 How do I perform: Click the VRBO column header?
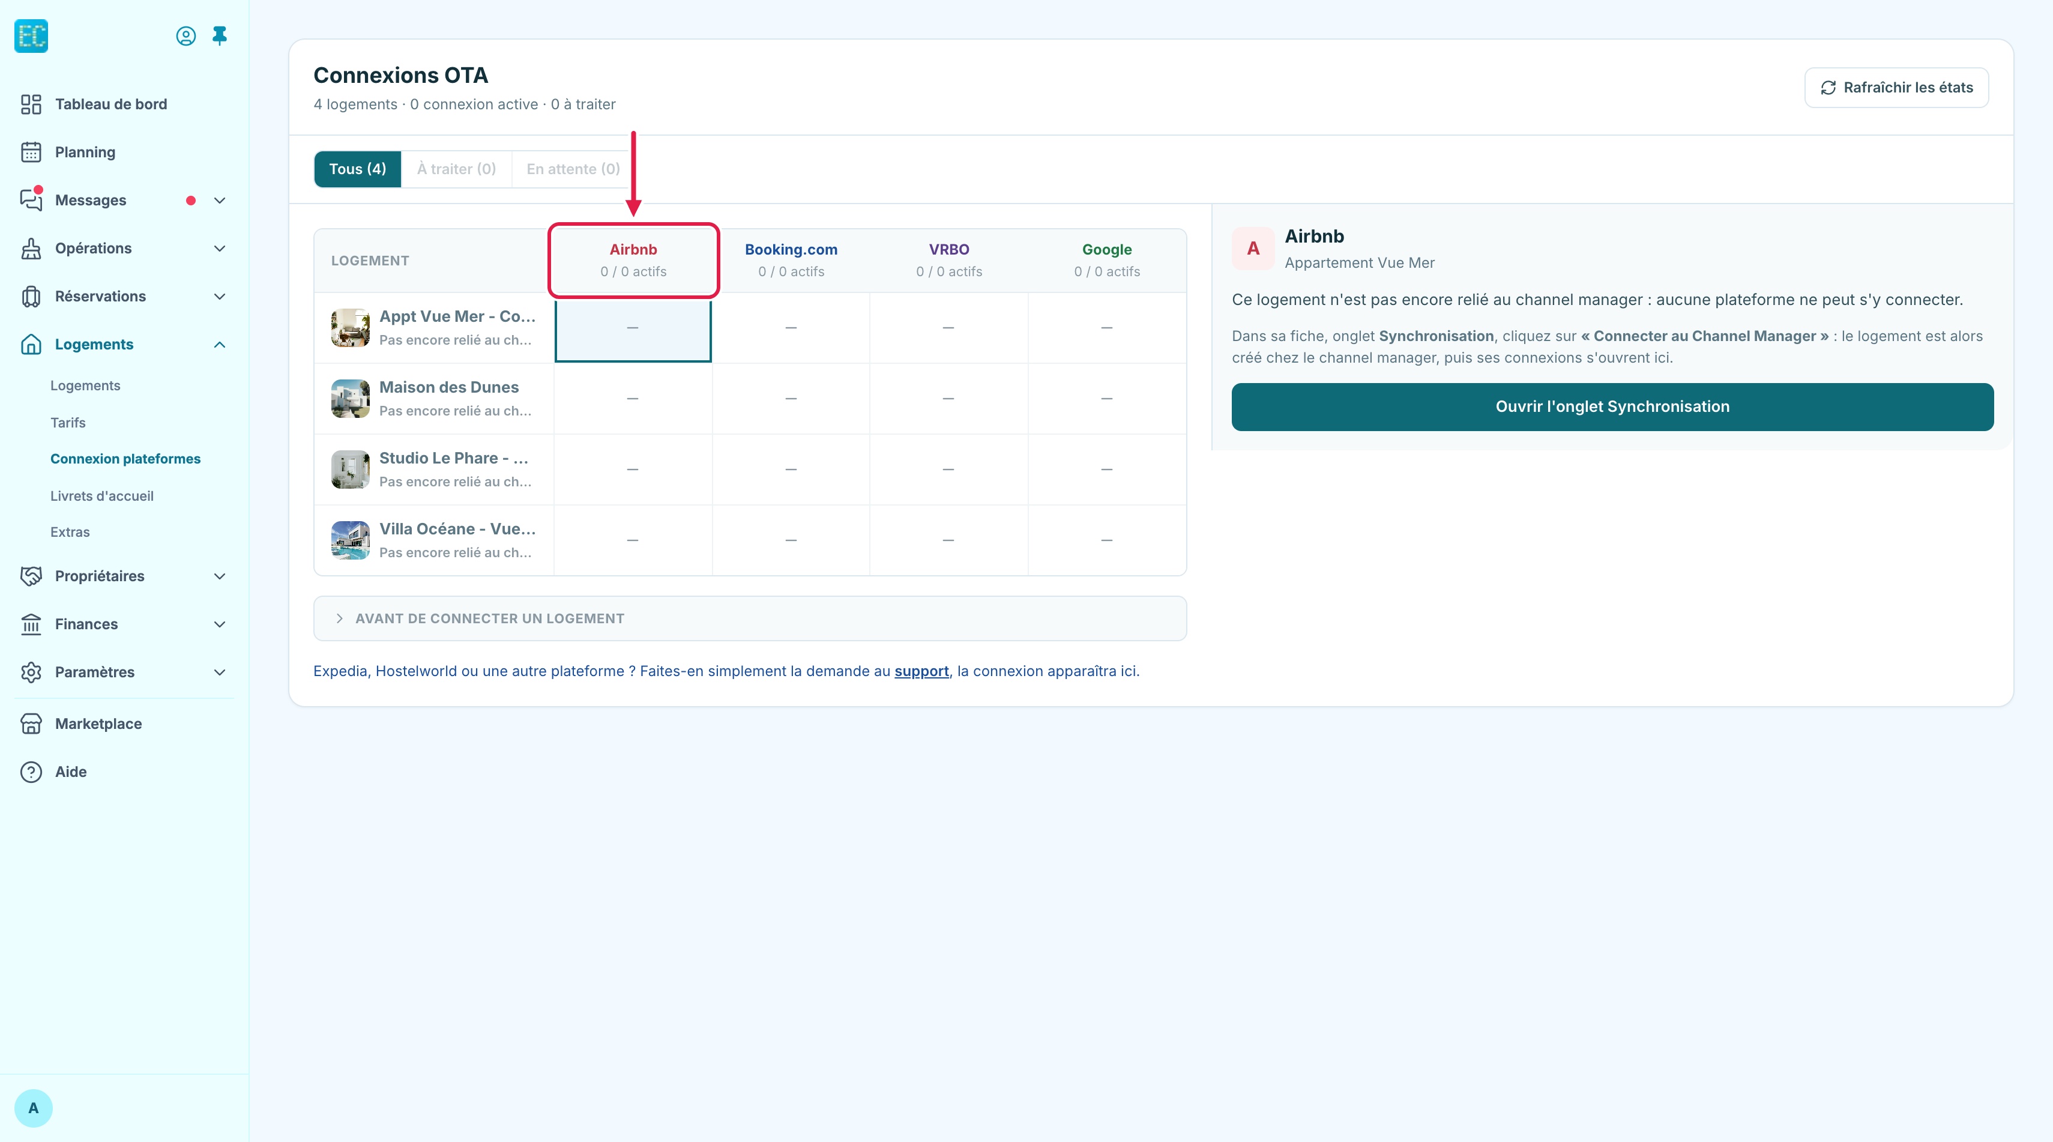click(x=948, y=260)
